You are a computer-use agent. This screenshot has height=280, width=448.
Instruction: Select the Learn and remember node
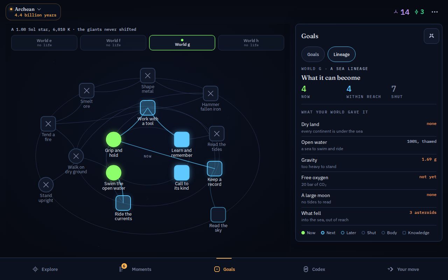(182, 139)
